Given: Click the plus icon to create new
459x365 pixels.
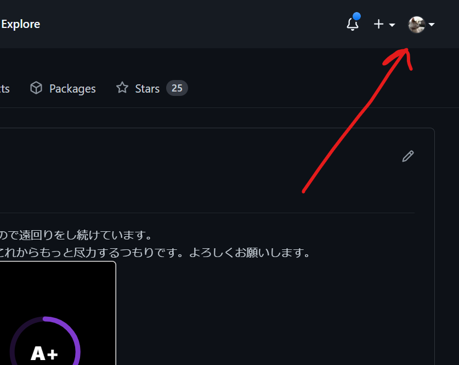Looking at the screenshot, I should point(378,24).
